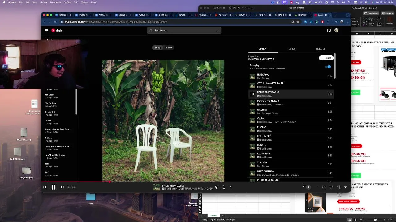Play CAFé CON RON from the queue
Viewport: 396px width, 222px height.
click(291, 173)
